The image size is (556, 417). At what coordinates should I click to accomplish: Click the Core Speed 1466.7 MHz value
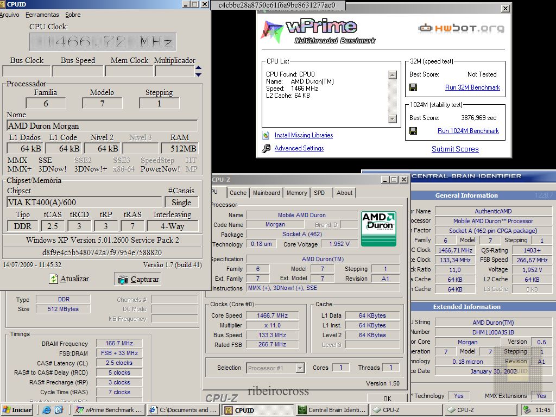273,315
